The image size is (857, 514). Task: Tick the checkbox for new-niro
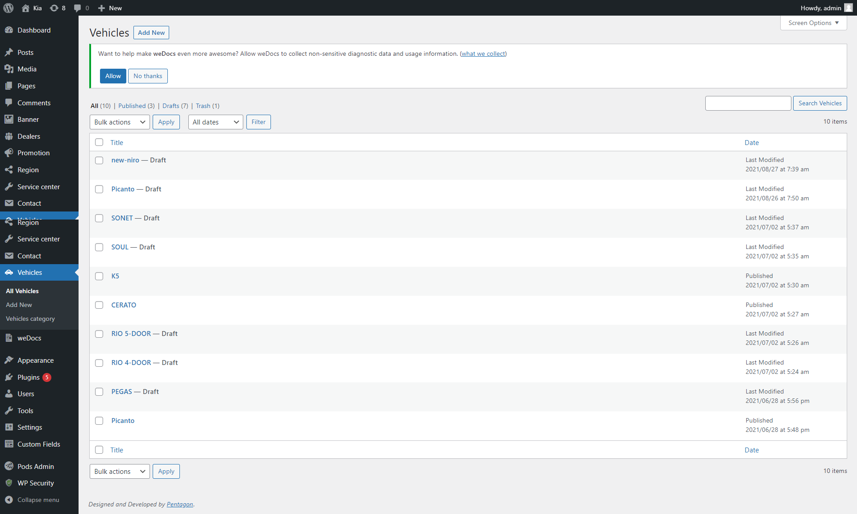tap(99, 160)
